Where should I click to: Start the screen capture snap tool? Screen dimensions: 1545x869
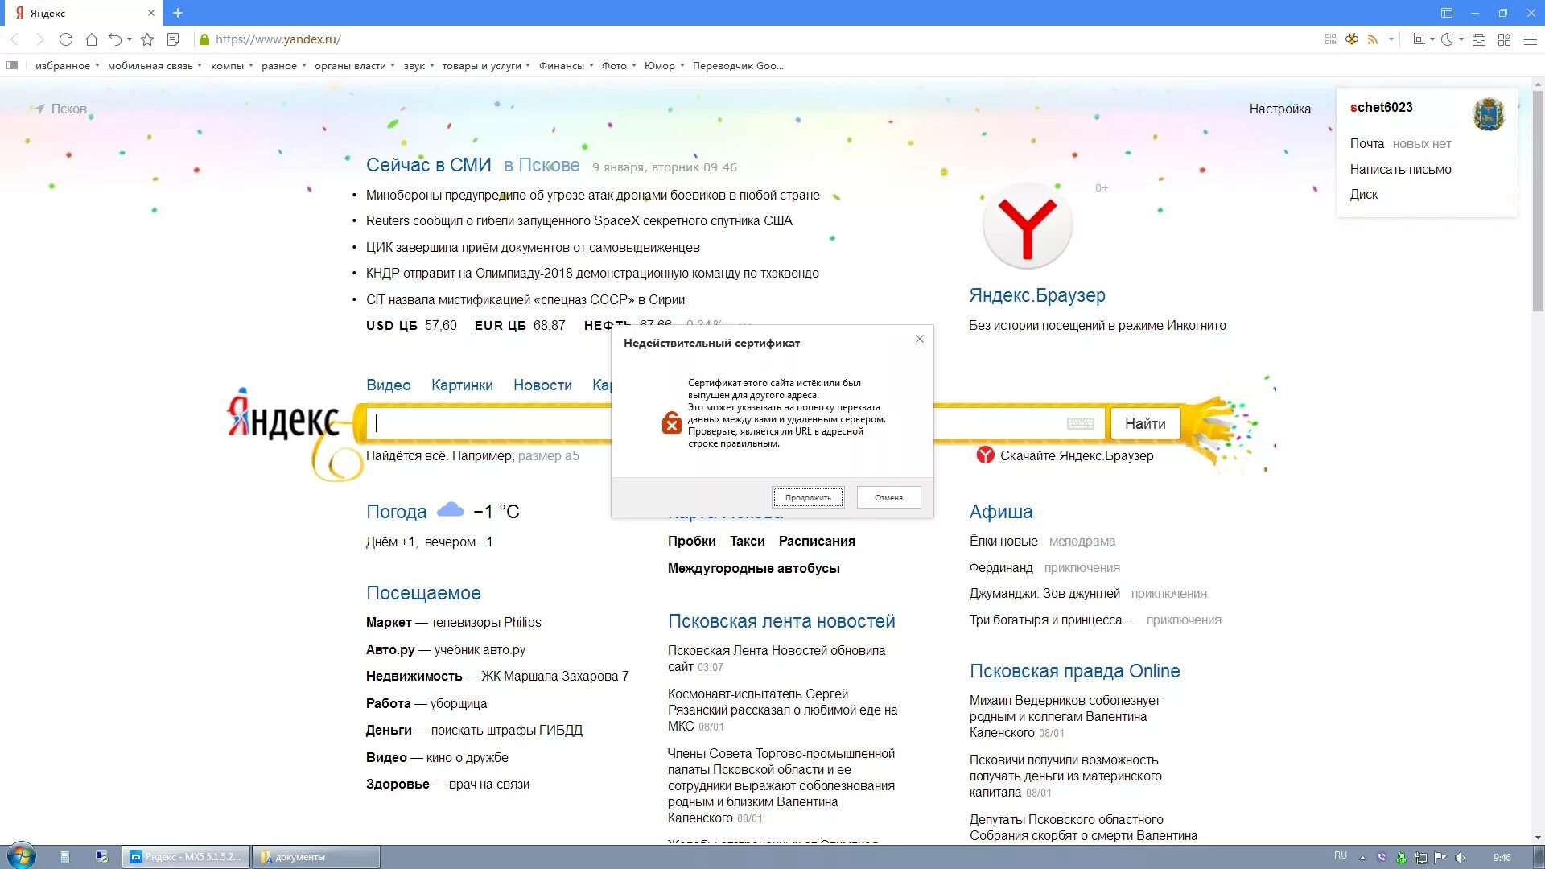pos(1418,39)
